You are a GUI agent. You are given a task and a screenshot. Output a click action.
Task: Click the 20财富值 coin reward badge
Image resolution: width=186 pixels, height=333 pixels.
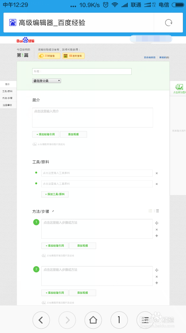(49, 56)
